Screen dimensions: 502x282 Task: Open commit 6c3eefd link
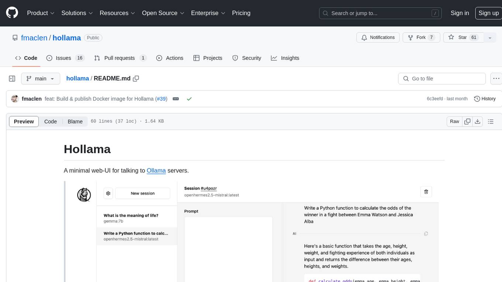pos(435,99)
